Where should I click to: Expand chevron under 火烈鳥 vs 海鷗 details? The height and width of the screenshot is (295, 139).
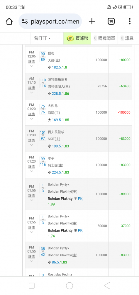click(31, 119)
